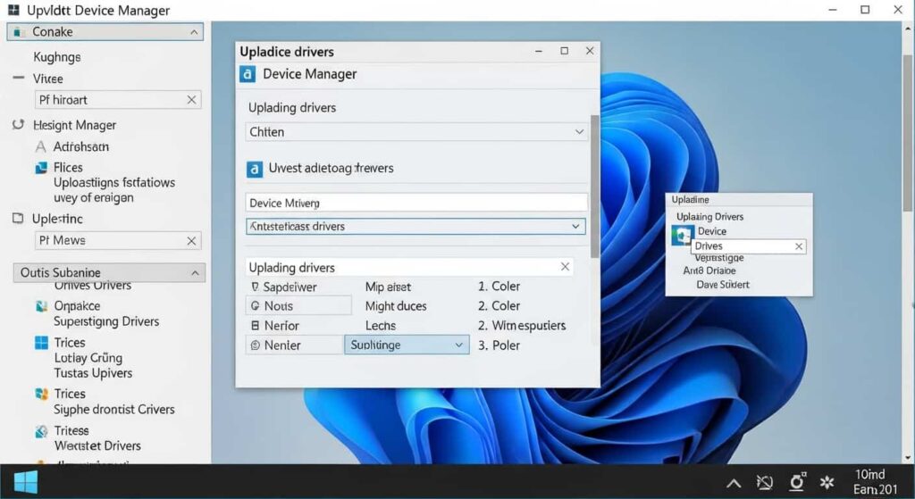Clear the Drives field in popup
915x499 pixels.
[799, 246]
